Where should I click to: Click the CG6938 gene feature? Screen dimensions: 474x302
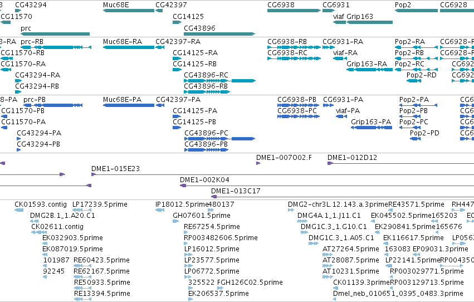click(x=294, y=11)
